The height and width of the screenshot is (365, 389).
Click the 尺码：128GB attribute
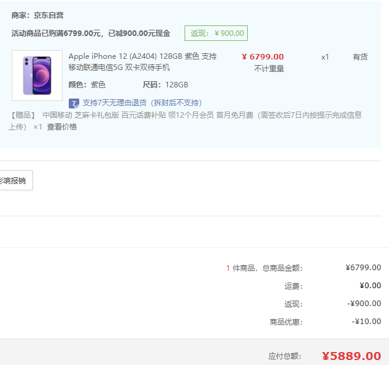pyautogui.click(x=165, y=85)
